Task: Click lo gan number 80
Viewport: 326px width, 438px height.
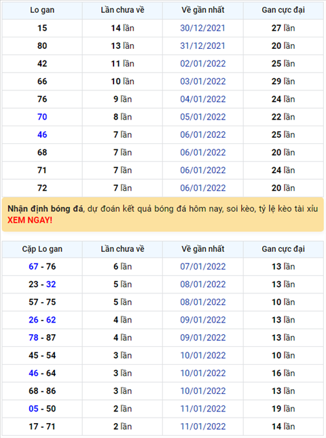Action: 42,45
